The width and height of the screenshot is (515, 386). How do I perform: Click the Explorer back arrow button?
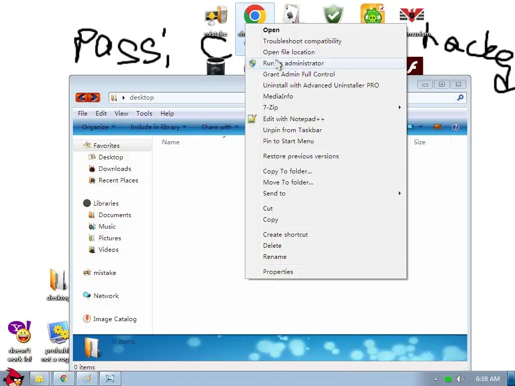point(82,98)
